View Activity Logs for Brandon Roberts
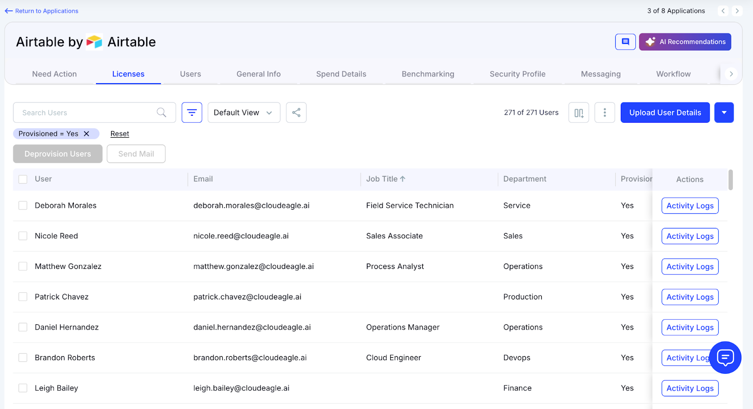 click(x=686, y=358)
